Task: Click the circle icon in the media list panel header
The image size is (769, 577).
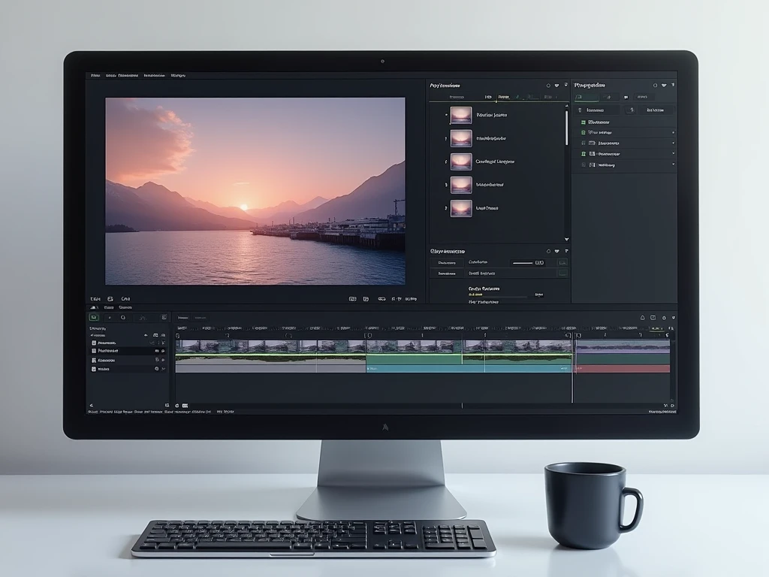Action: click(548, 86)
